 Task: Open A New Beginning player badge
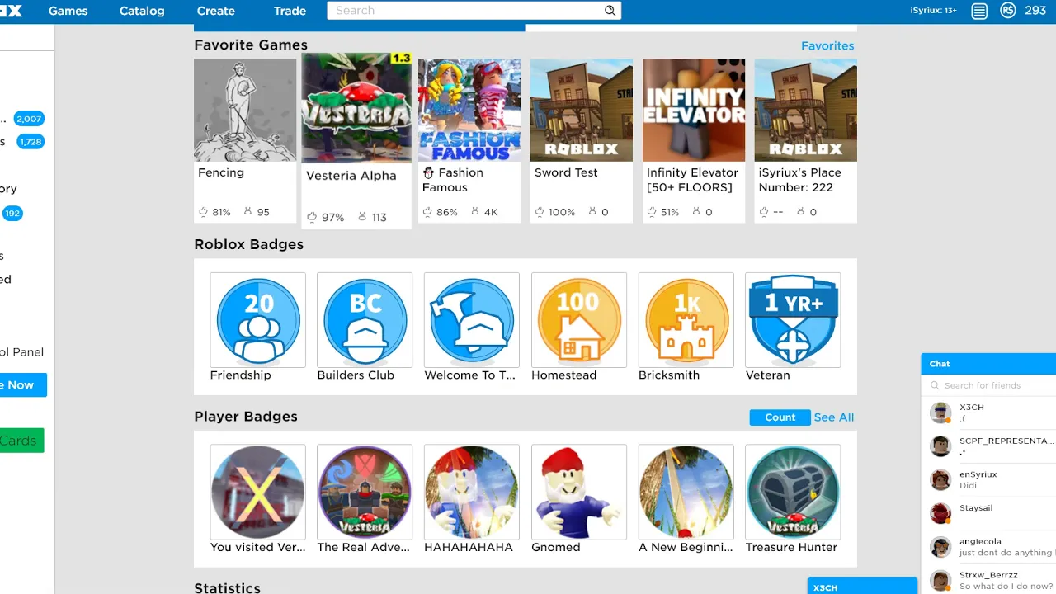tap(686, 493)
